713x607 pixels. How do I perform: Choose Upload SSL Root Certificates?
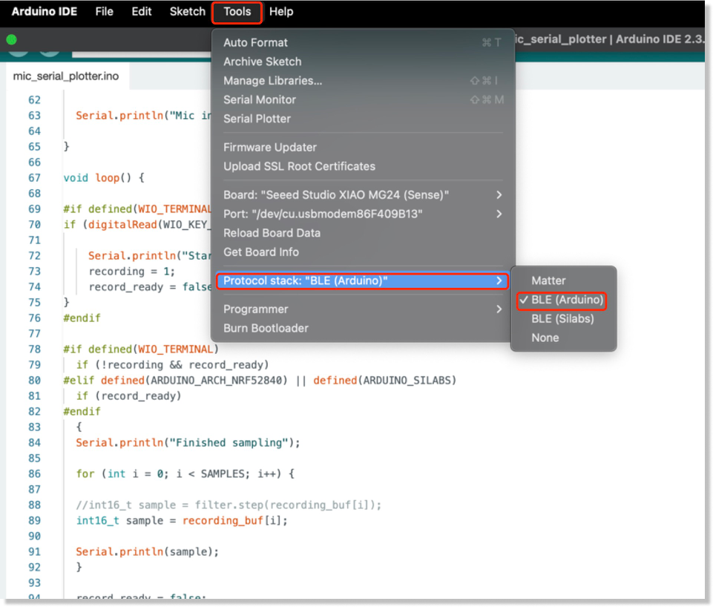[362, 167]
